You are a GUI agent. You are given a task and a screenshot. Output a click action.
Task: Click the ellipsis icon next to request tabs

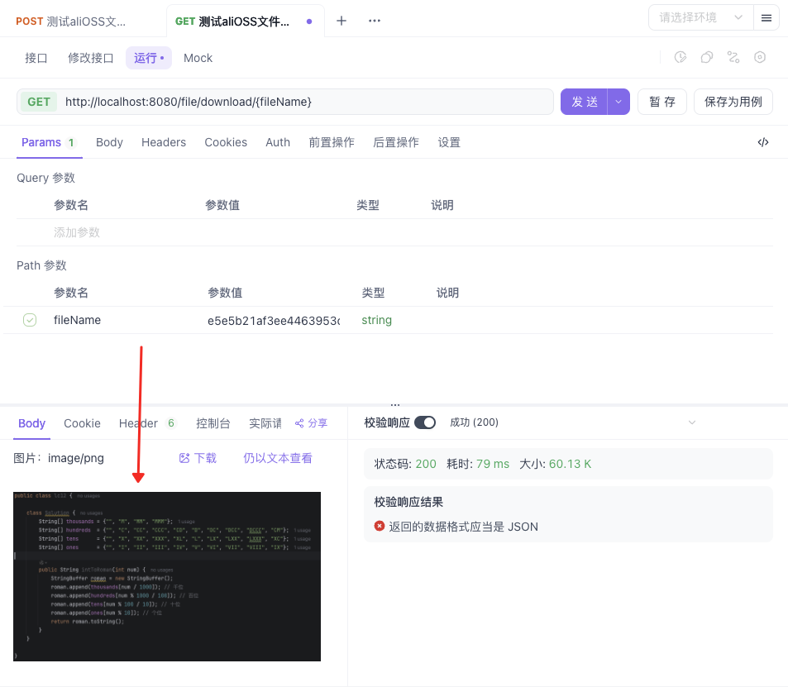(374, 20)
